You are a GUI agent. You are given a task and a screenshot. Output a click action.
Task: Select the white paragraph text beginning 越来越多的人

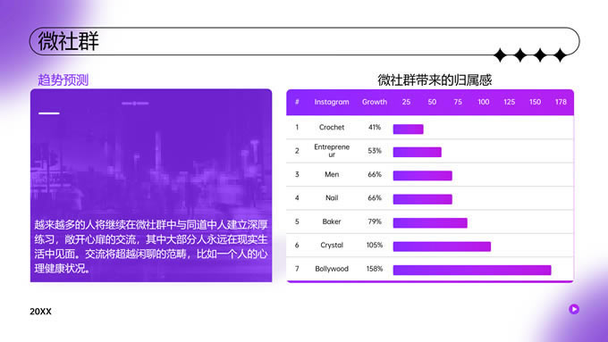tap(151, 246)
